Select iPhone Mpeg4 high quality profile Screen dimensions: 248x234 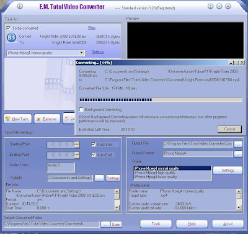[172, 173]
